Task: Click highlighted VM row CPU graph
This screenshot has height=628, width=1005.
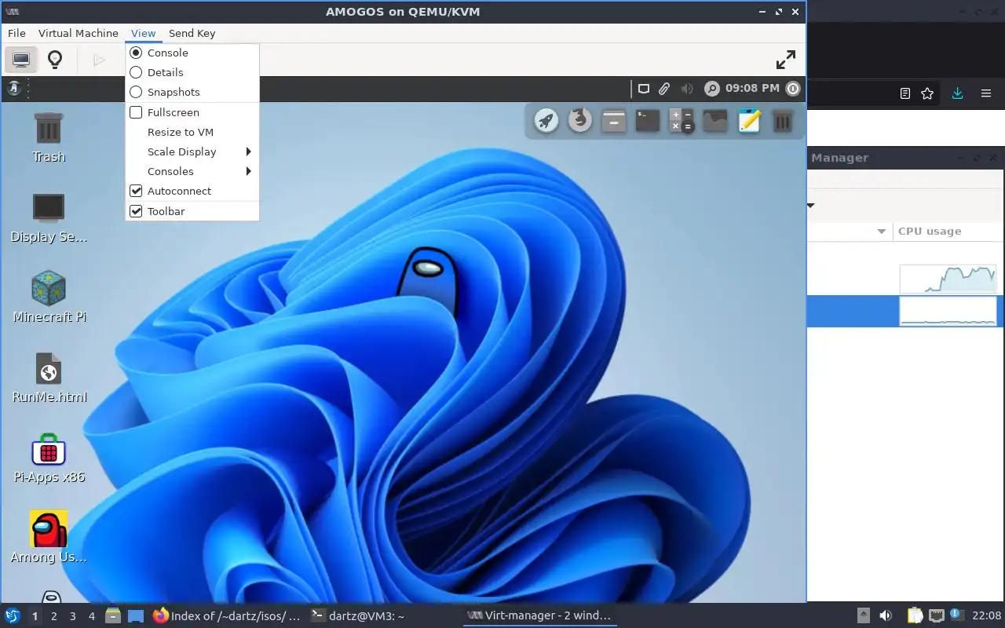Action: pos(948,311)
